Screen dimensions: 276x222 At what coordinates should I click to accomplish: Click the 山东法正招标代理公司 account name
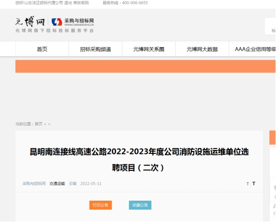[x=43, y=3]
